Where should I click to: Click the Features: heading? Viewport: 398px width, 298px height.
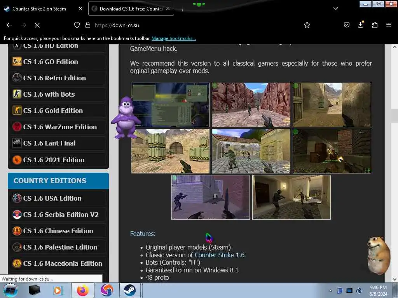pyautogui.click(x=143, y=234)
